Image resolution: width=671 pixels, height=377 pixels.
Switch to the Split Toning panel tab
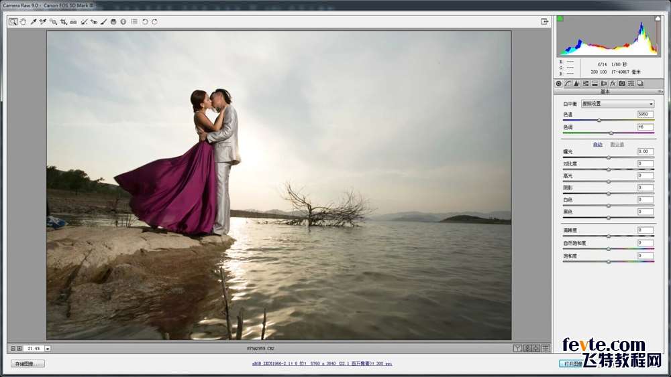coord(595,84)
